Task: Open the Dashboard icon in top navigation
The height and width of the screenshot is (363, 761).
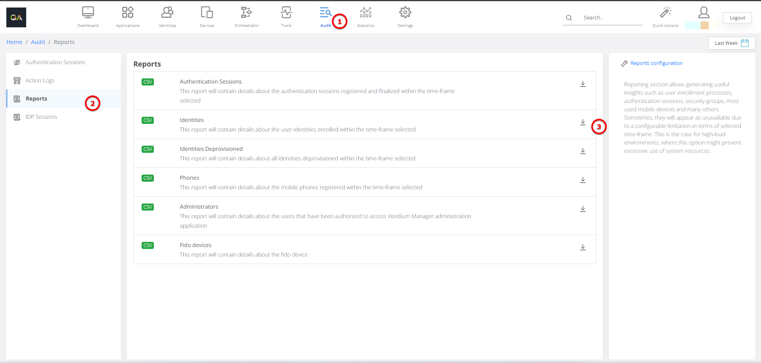Action: (88, 13)
